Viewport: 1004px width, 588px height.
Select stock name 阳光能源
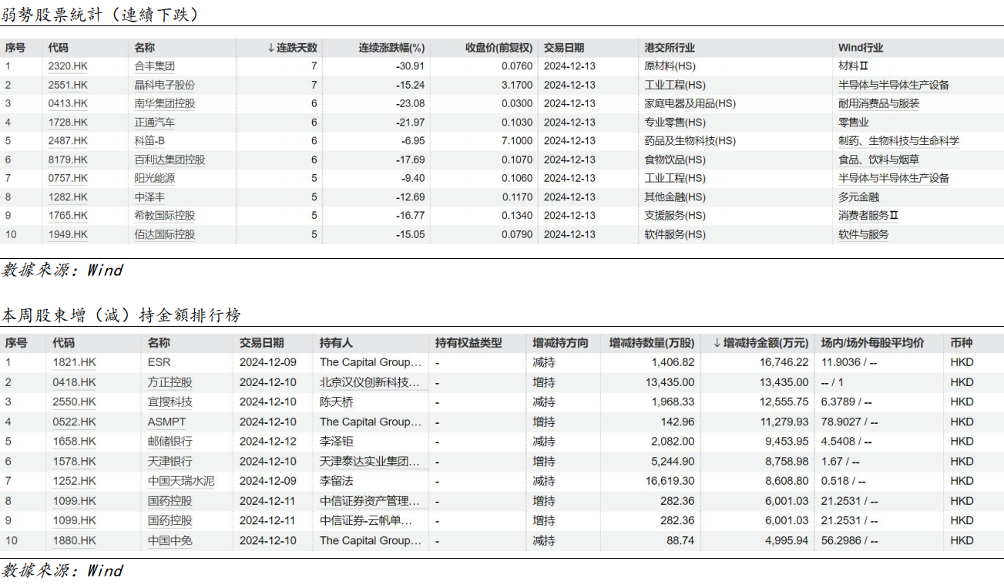[154, 178]
